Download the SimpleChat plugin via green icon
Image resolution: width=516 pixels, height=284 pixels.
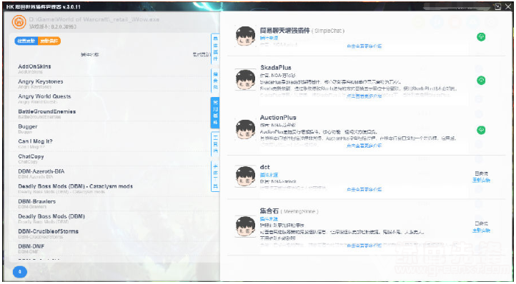pos(481,37)
